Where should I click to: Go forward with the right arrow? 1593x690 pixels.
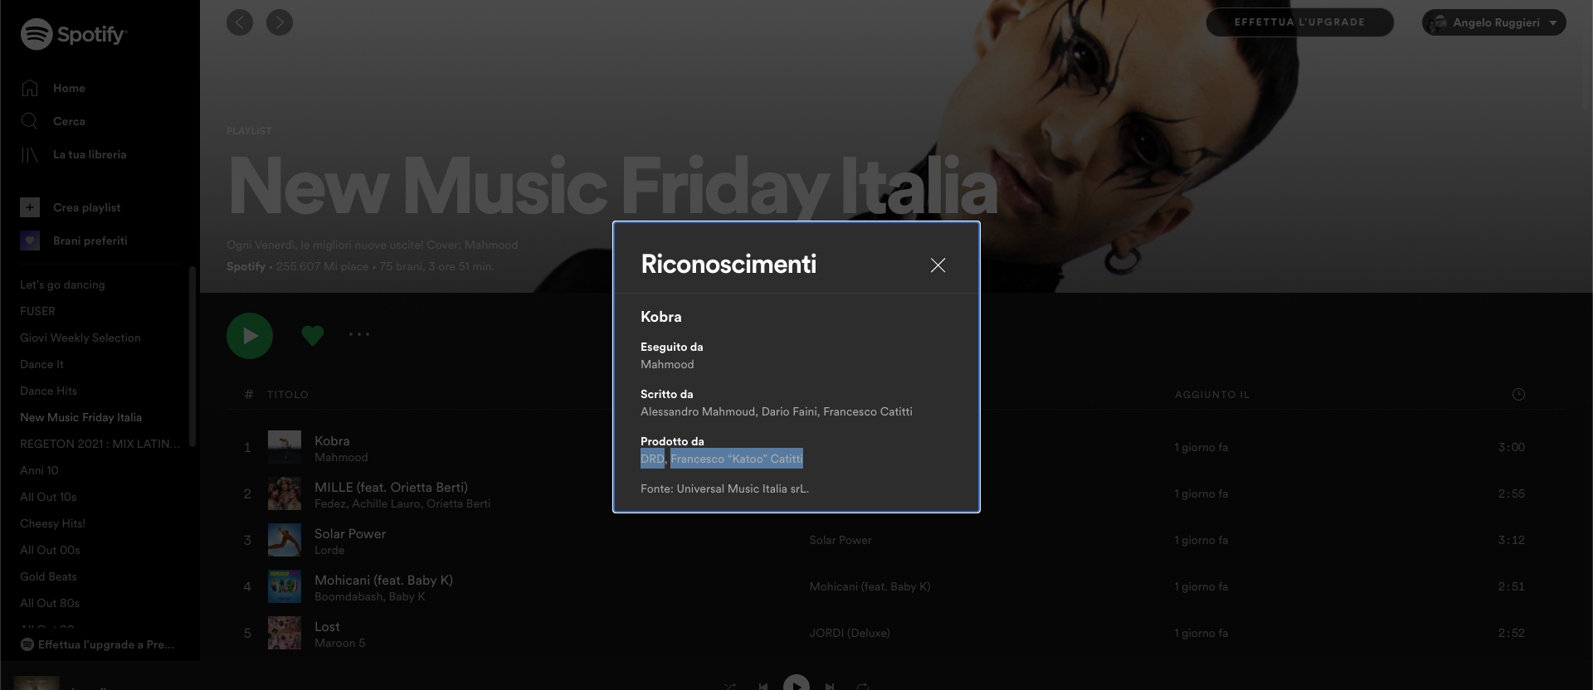coord(280,22)
